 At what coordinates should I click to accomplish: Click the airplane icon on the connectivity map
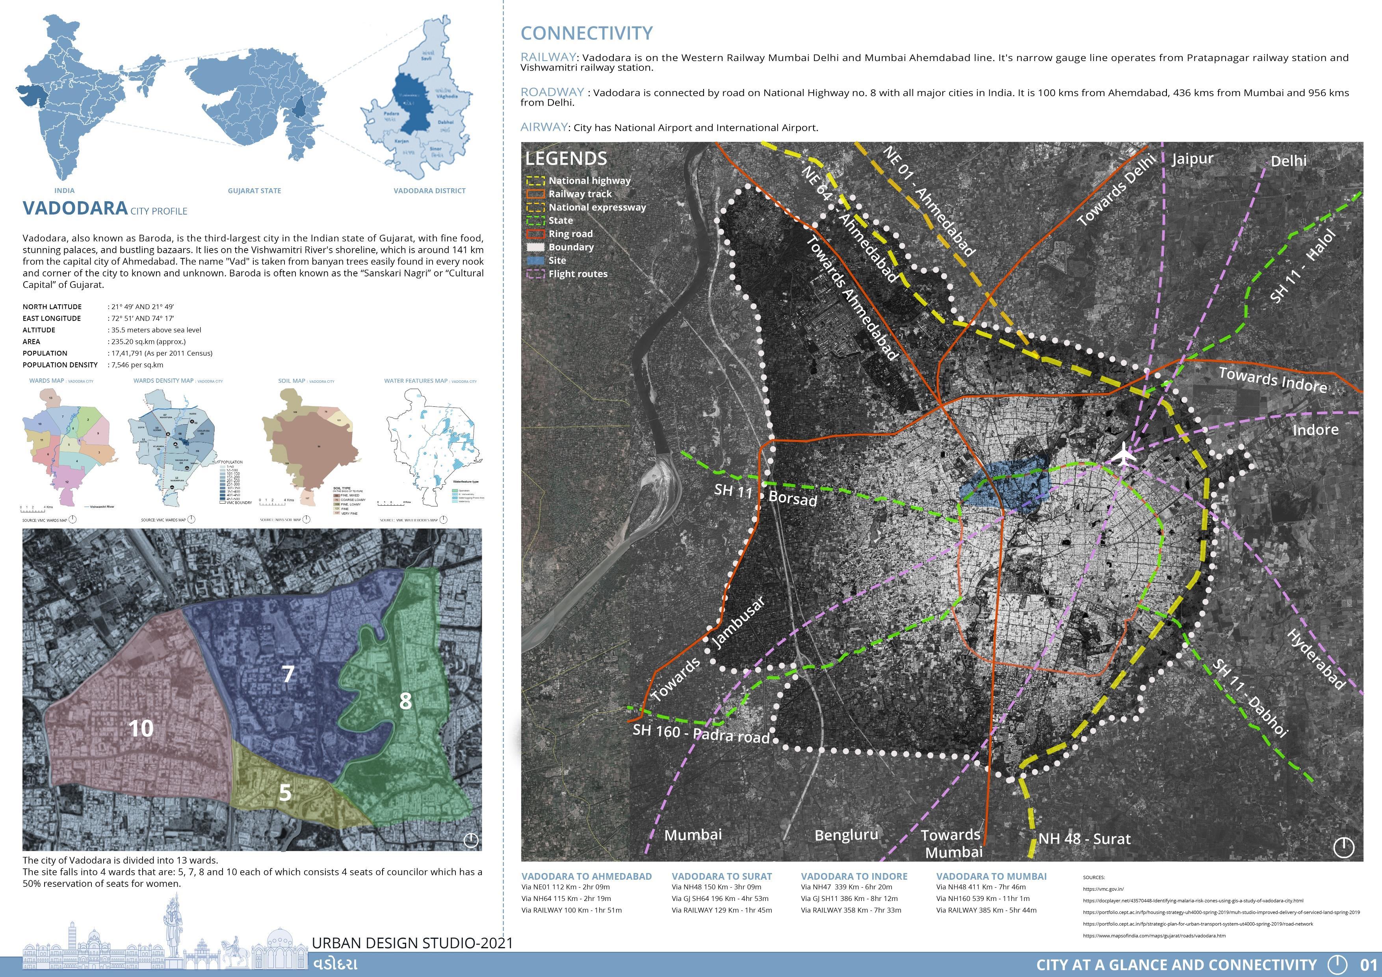1123,455
